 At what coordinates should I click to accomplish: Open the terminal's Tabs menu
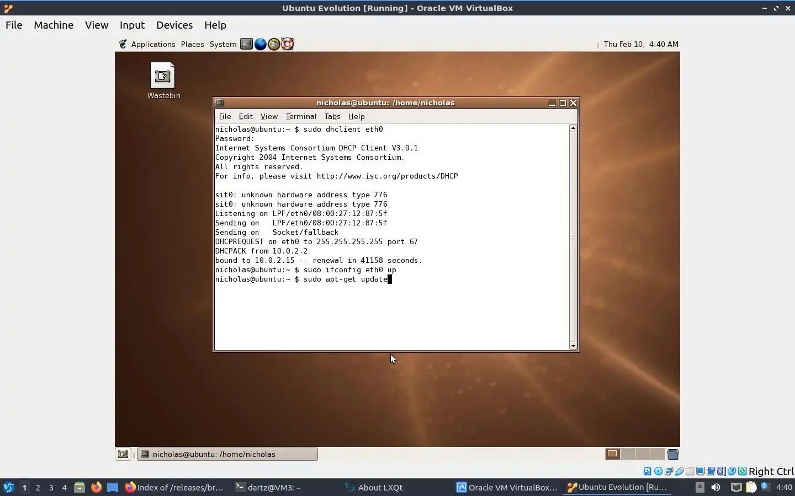click(332, 116)
